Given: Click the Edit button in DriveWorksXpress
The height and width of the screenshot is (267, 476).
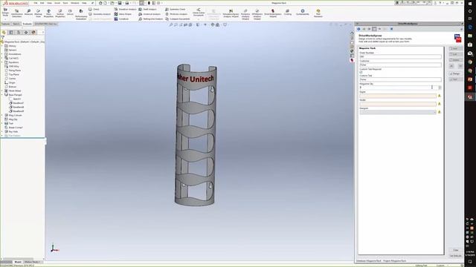Looking at the screenshot, I should (x=455, y=54).
